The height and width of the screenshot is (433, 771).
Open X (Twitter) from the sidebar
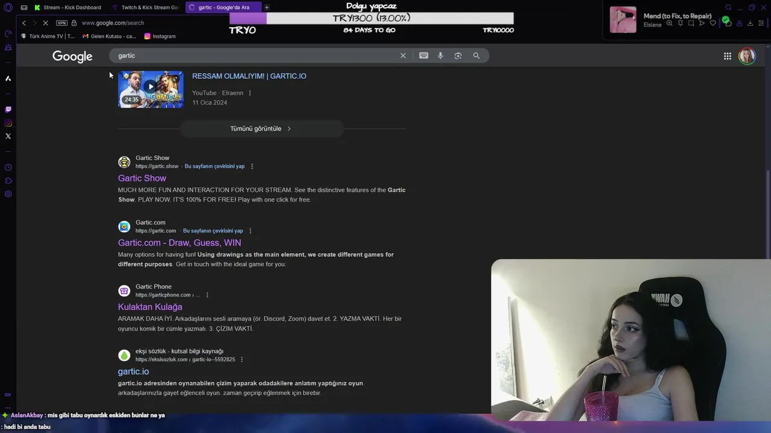point(8,136)
